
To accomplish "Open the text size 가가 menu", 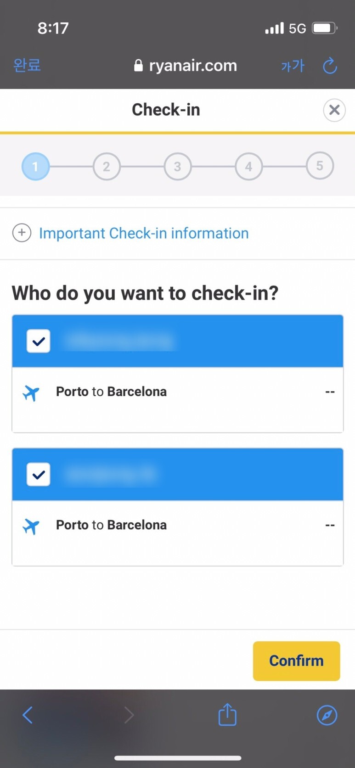I will point(293,66).
